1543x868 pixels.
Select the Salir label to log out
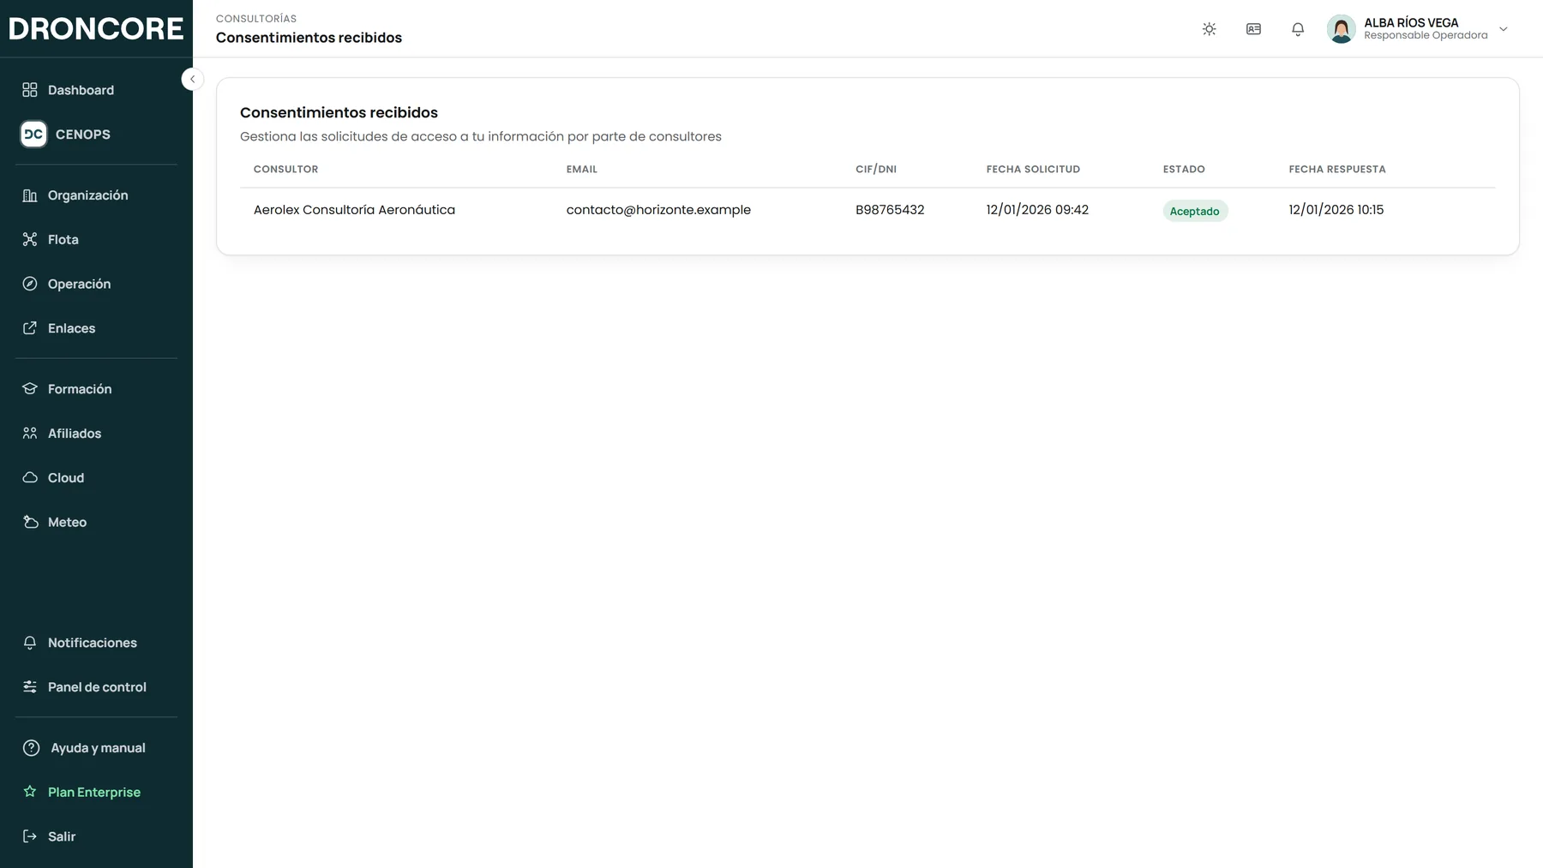coord(62,836)
